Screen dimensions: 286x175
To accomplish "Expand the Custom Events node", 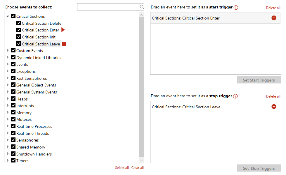I will point(8,51).
